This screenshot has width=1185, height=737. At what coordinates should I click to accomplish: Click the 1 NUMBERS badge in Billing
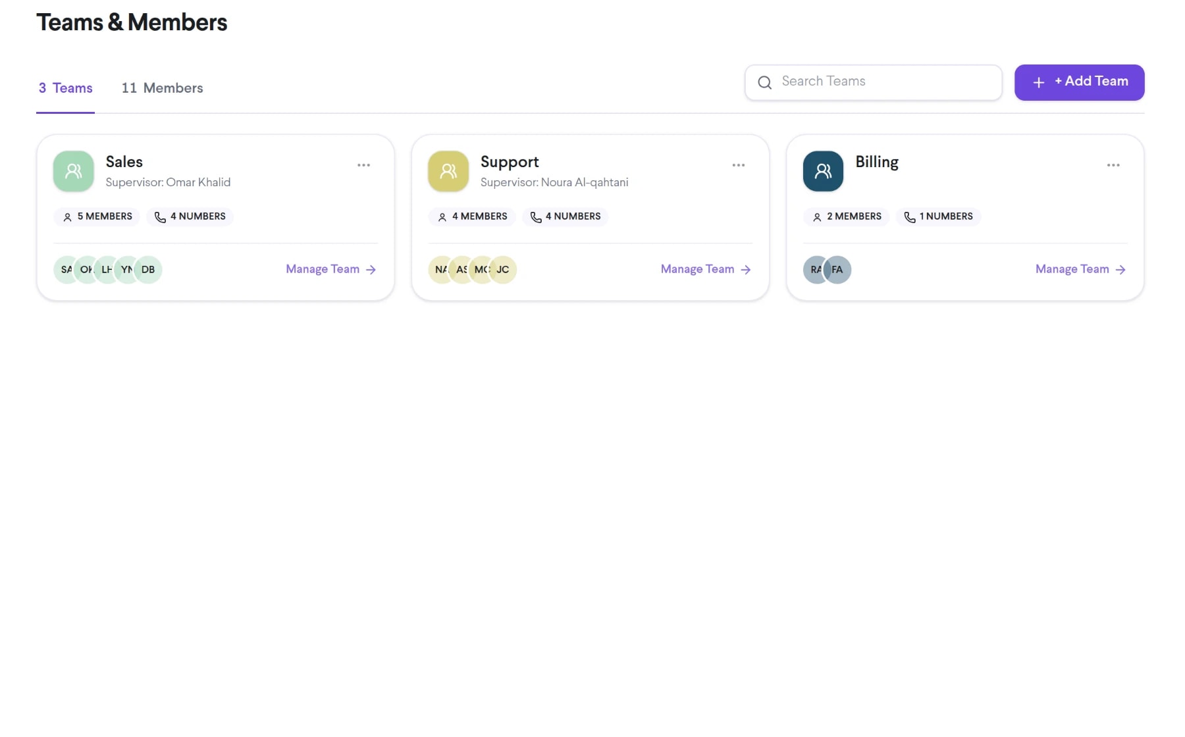[938, 216]
